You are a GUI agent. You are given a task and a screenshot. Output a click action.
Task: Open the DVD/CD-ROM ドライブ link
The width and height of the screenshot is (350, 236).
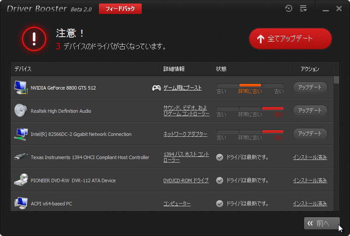(x=186, y=180)
